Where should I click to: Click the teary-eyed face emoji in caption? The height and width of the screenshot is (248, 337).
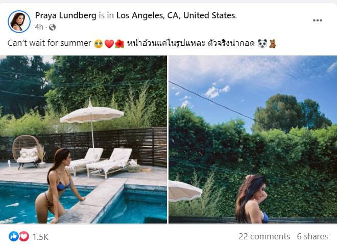99,44
